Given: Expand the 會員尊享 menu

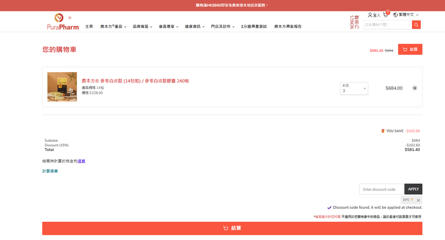Looking at the screenshot, I should pyautogui.click(x=169, y=26).
